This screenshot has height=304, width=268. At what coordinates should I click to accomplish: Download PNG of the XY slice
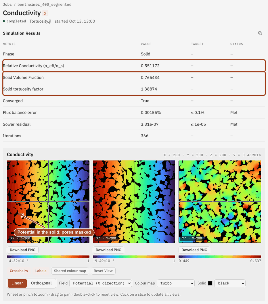23,250
